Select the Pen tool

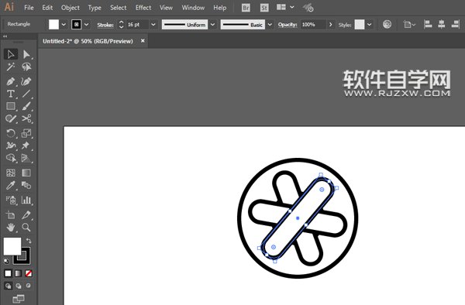tap(11, 81)
